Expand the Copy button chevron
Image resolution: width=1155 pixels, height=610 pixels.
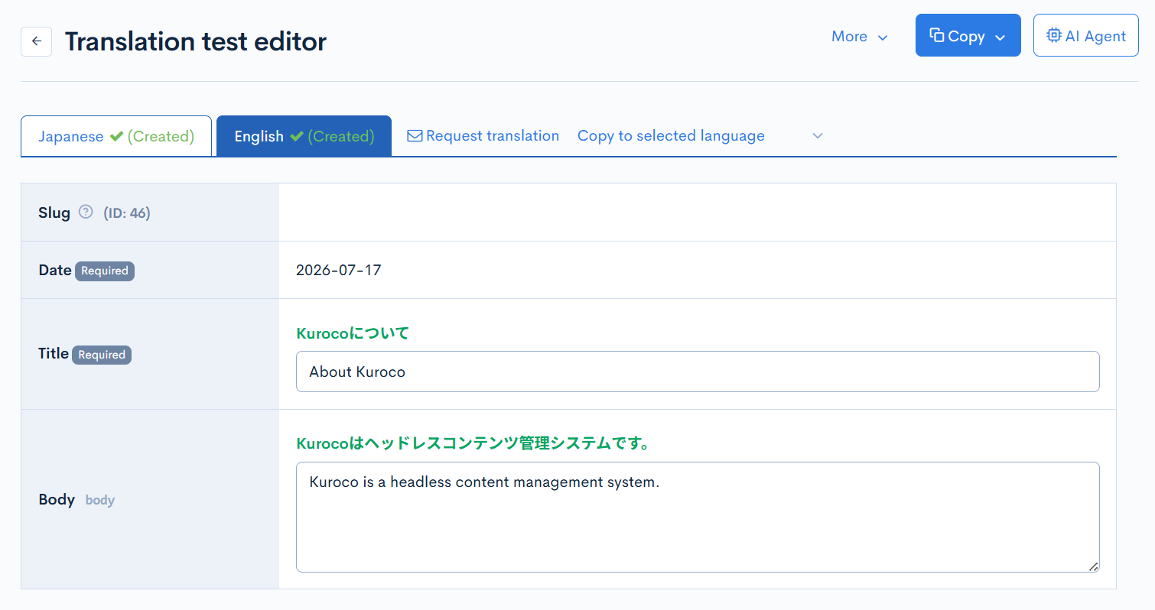pyautogui.click(x=1000, y=37)
